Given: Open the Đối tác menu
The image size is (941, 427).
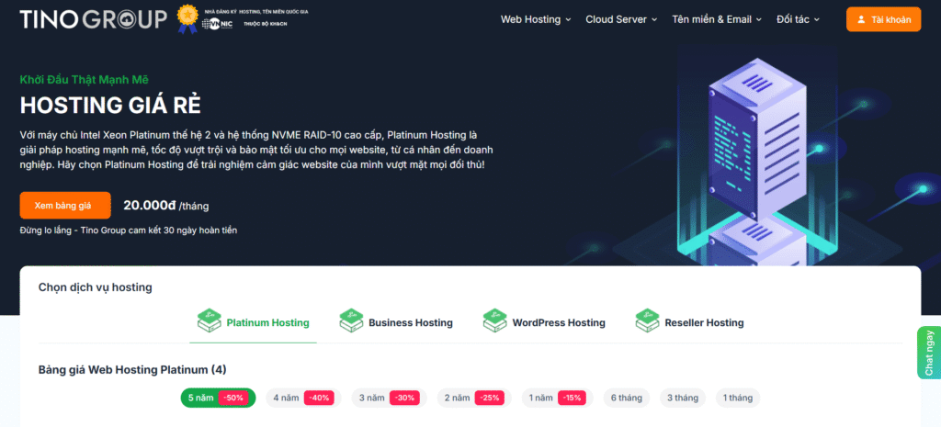Looking at the screenshot, I should pyautogui.click(x=798, y=19).
